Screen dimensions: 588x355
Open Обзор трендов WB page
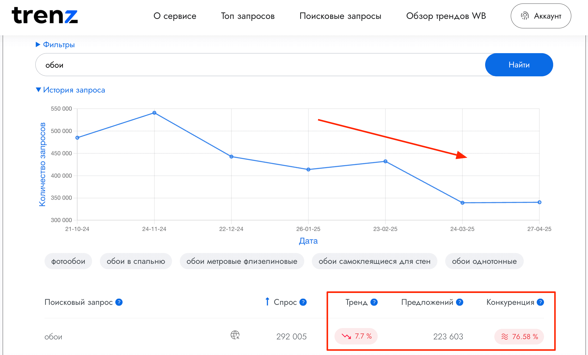pyautogui.click(x=446, y=16)
